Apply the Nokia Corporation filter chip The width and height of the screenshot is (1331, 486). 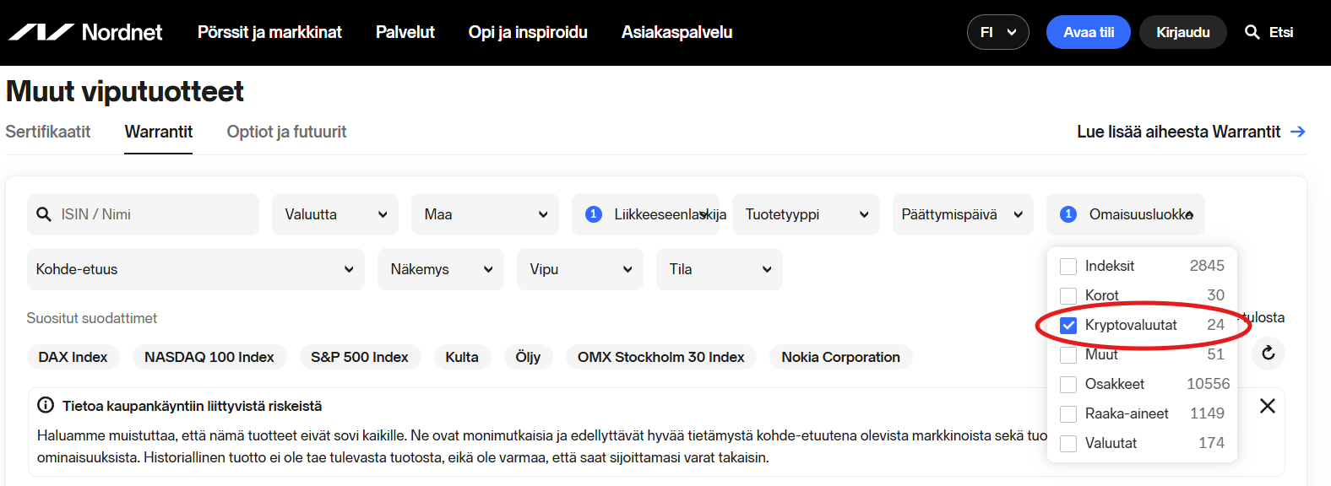pyautogui.click(x=841, y=357)
